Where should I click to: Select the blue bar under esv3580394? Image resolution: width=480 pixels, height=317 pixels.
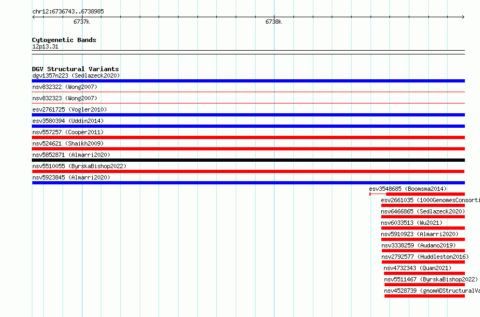point(248,126)
